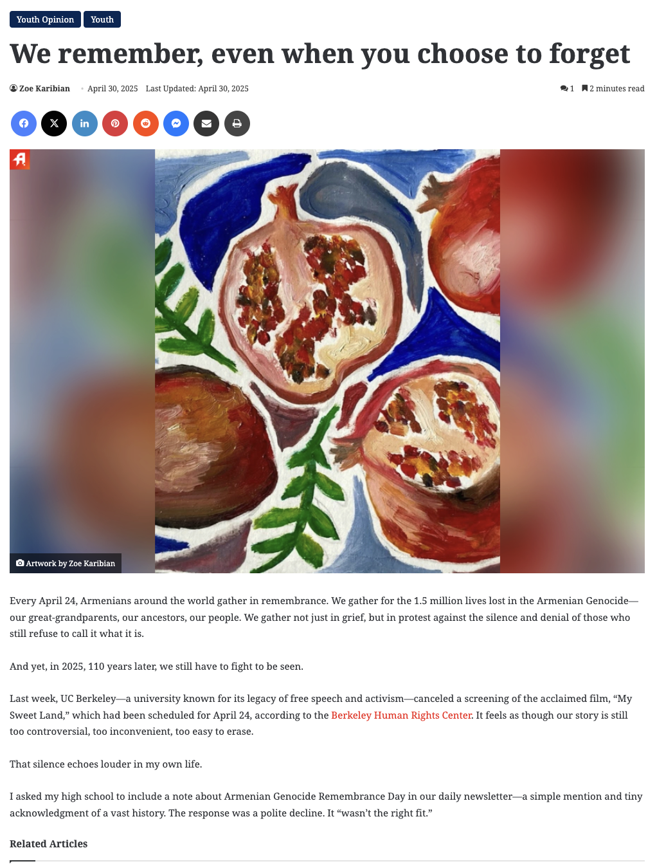
Task: Open the Youth Opinion category tag
Action: point(45,19)
